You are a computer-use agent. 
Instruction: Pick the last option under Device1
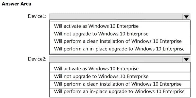[120, 49]
